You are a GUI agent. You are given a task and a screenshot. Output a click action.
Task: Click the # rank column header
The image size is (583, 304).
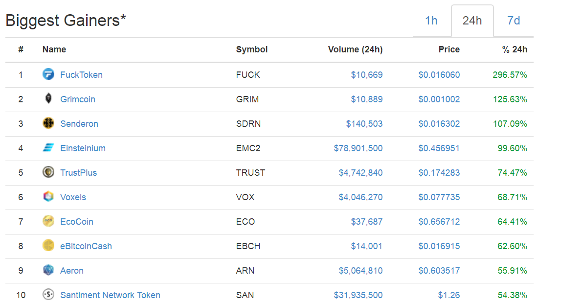pyautogui.click(x=21, y=49)
